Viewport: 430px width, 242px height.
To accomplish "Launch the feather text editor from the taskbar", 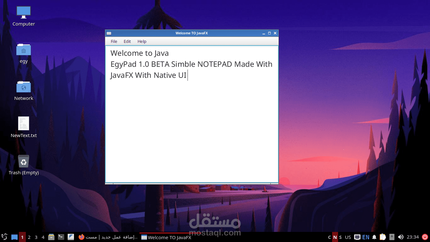I will [71, 237].
